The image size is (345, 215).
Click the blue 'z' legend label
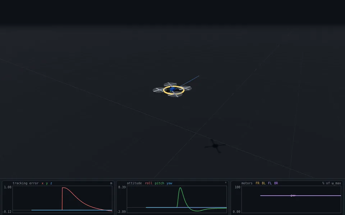point(51,183)
